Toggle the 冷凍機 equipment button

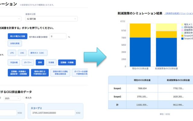(x=51, y=63)
